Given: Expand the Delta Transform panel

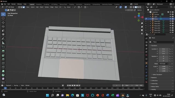Looking at the screenshot, I should coord(157,75).
